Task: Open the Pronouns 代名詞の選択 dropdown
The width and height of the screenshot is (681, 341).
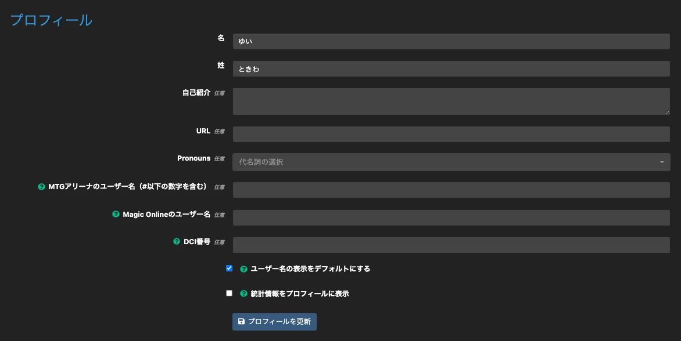Action: [x=451, y=162]
